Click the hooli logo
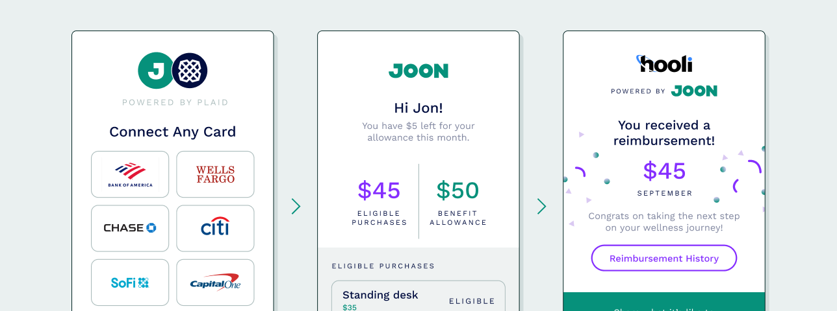 point(664,63)
